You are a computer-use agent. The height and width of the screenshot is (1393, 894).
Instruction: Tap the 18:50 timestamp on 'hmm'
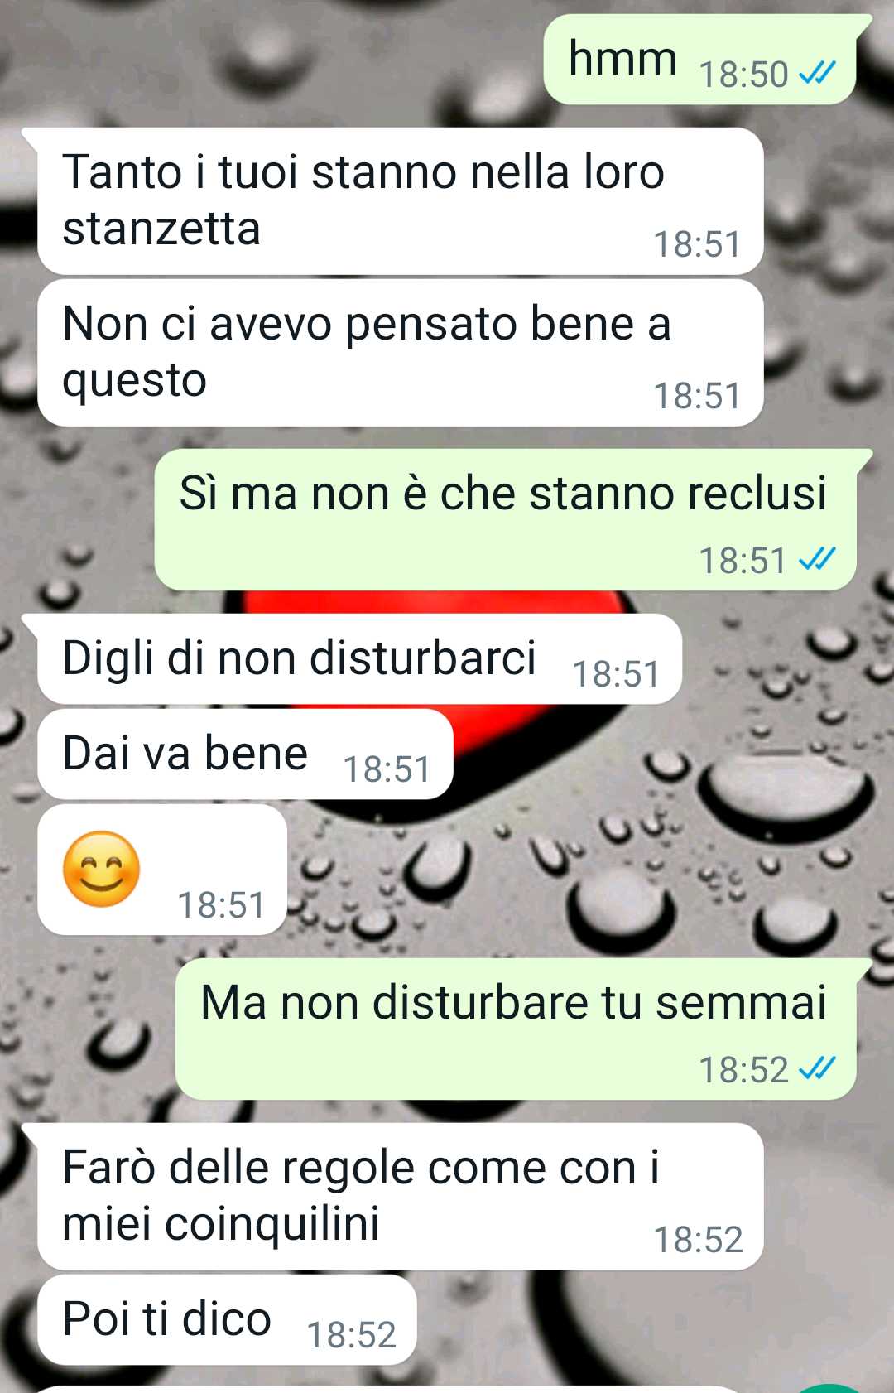pos(744,75)
